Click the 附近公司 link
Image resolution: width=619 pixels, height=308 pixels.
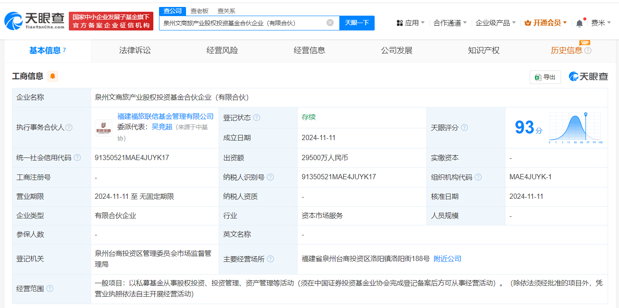(447, 259)
